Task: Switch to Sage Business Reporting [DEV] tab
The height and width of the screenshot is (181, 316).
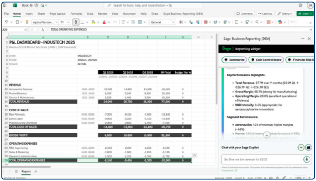Action: click(183, 13)
